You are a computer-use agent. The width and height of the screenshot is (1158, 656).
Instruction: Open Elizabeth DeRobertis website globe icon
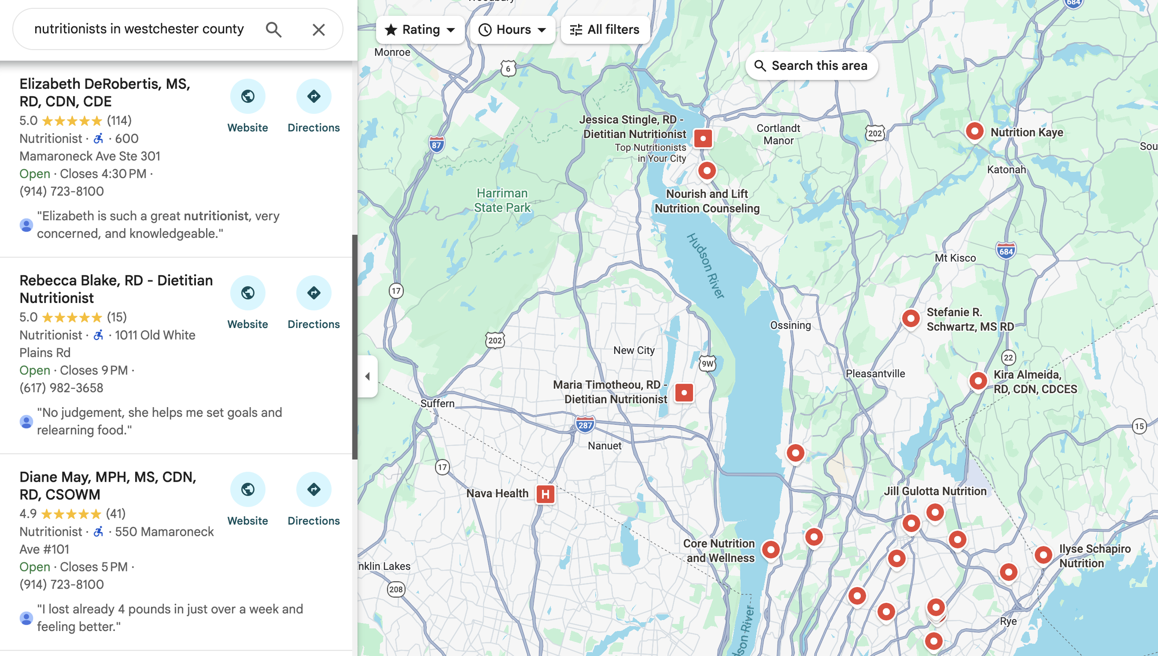click(x=248, y=96)
